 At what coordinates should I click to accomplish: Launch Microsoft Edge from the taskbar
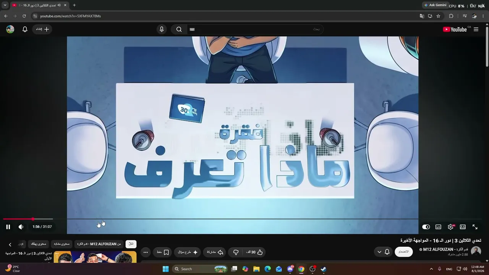pyautogui.click(x=267, y=269)
